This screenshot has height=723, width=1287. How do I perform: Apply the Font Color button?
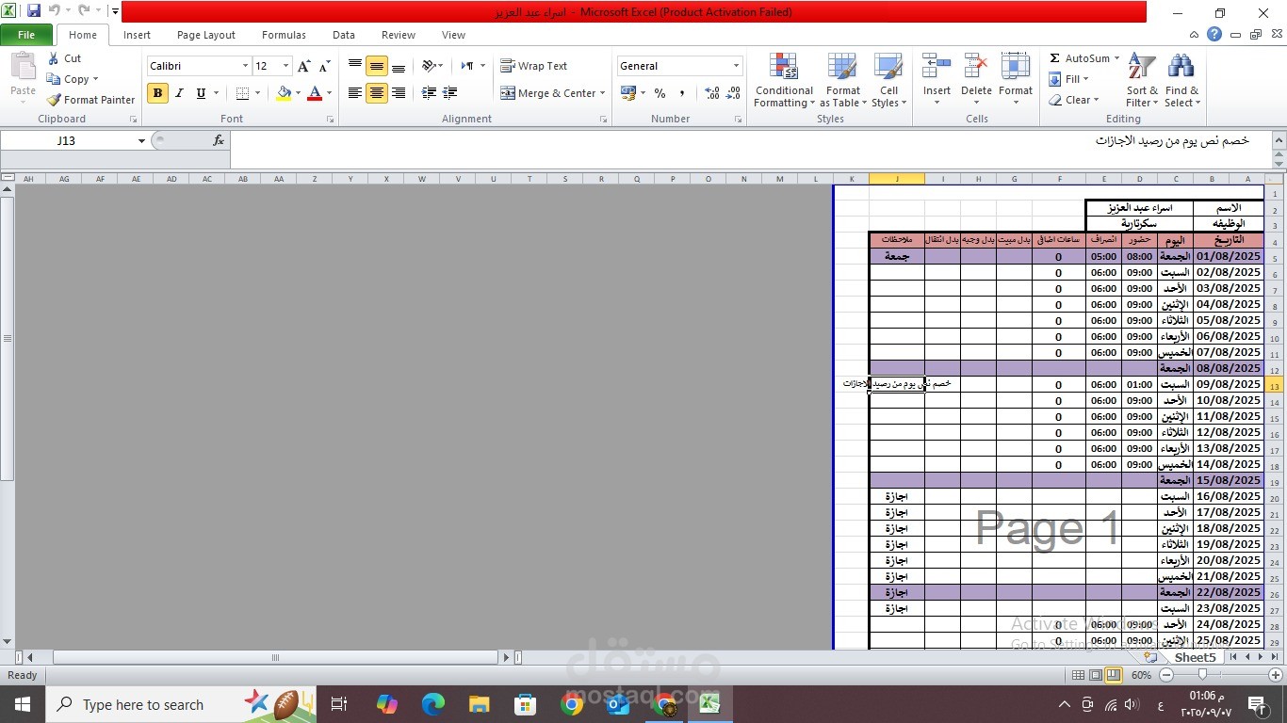tap(315, 93)
